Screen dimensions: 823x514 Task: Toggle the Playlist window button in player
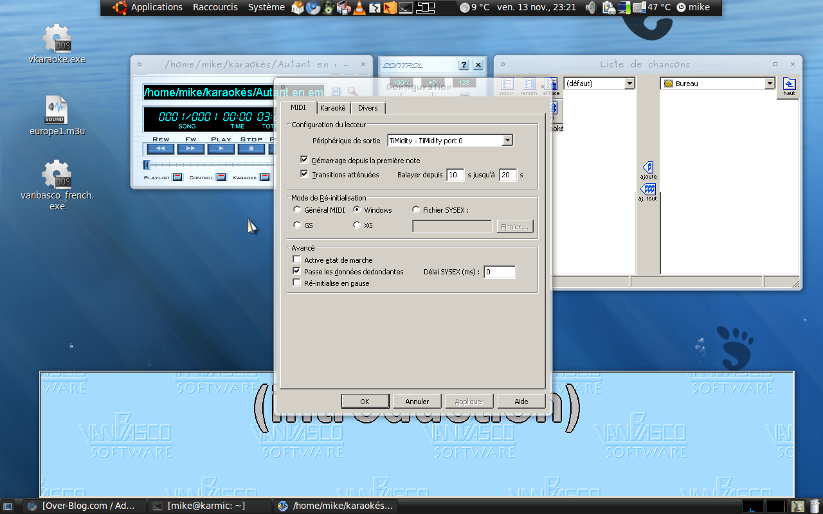click(177, 177)
